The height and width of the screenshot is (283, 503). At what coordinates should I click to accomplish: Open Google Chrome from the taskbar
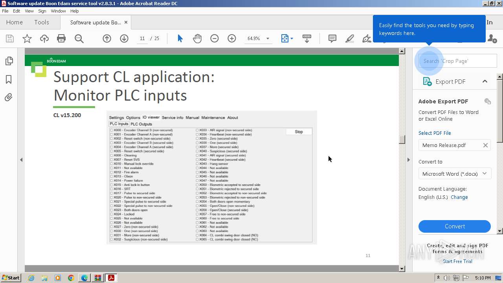click(71, 278)
